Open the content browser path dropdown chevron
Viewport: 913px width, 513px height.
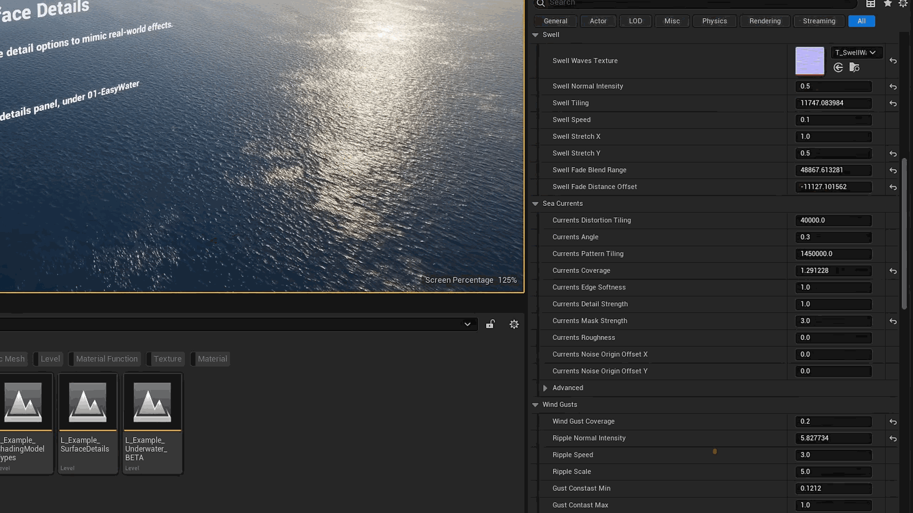[x=467, y=324]
